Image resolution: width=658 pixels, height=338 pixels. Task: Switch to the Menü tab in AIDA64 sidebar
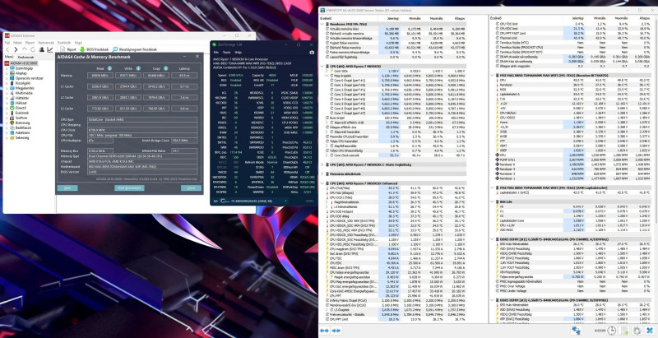tap(9, 57)
